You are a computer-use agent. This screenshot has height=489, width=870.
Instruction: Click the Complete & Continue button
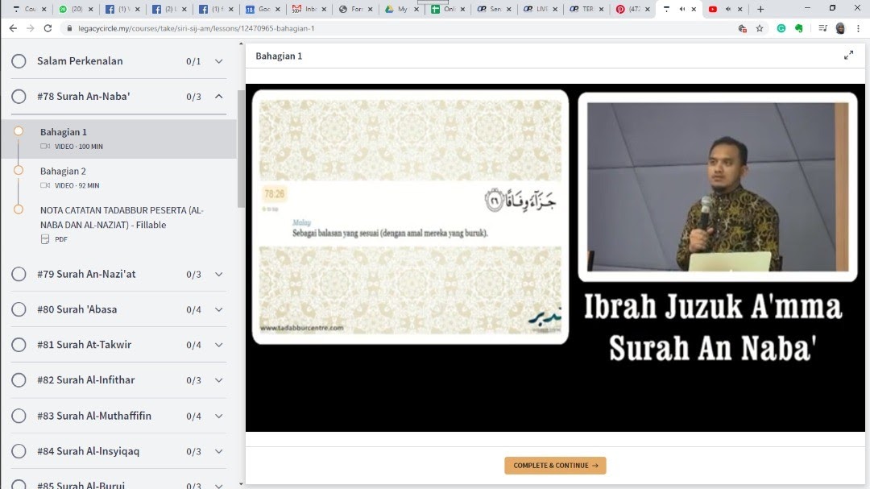pos(555,465)
